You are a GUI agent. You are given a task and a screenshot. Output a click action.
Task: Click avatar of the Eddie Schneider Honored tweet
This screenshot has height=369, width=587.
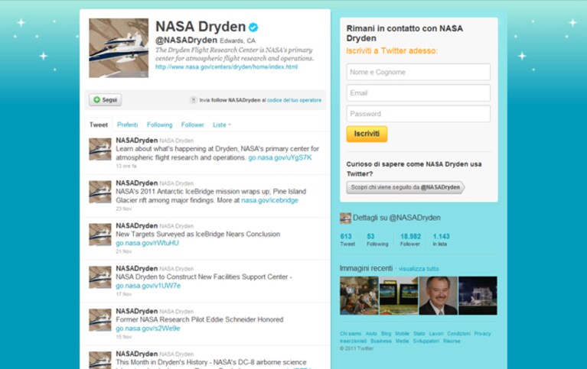tap(100, 319)
